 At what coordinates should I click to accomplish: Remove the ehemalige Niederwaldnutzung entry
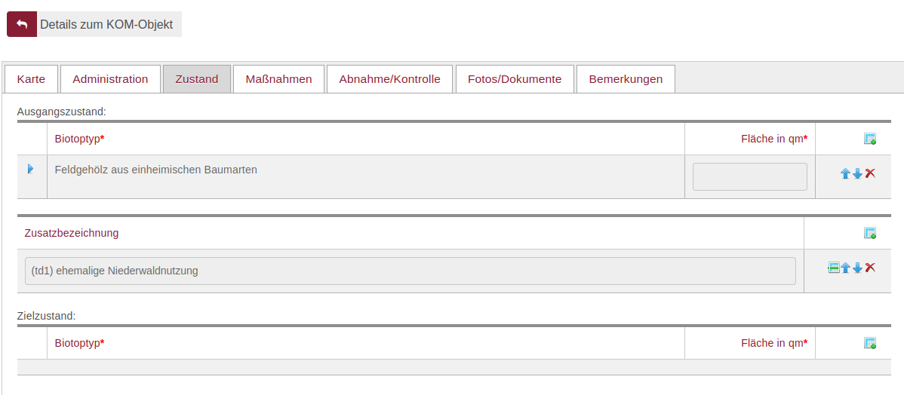pos(870,268)
